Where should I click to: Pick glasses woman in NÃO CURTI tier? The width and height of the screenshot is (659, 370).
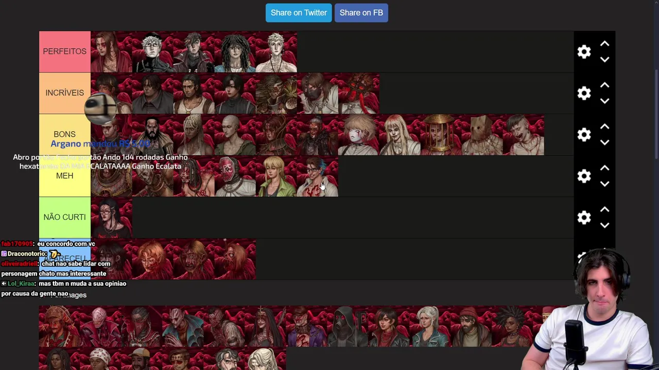coord(111,217)
